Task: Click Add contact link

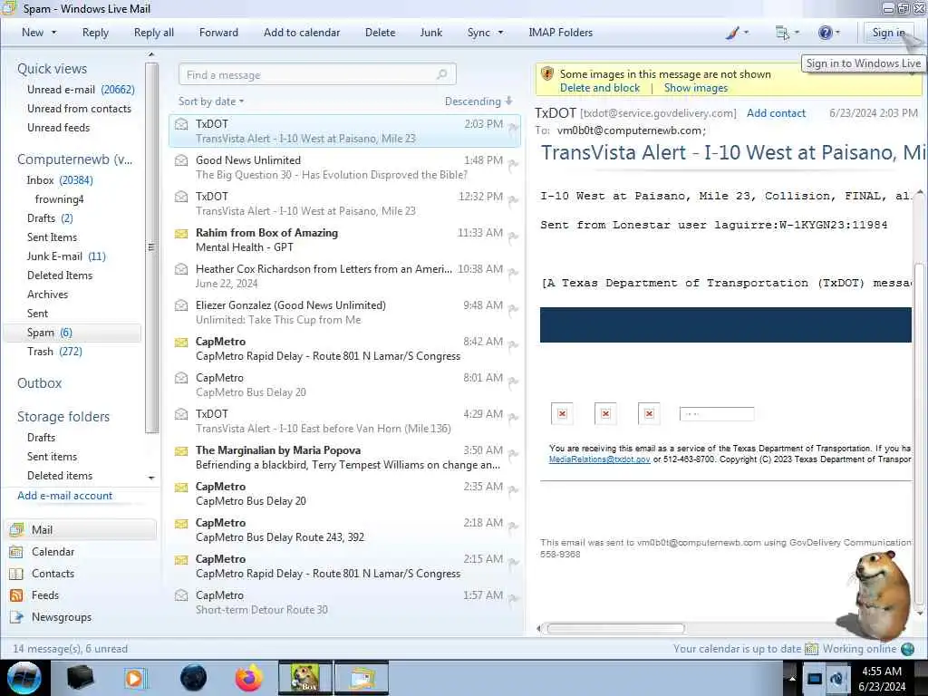Action: [776, 113]
